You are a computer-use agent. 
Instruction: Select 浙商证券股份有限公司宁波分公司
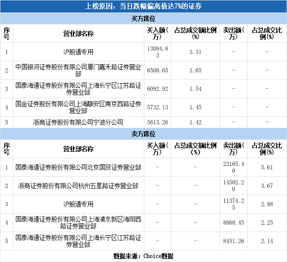(x=78, y=122)
